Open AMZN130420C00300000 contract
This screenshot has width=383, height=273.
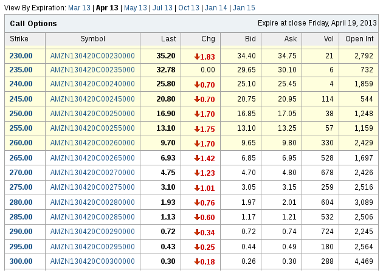[92, 261]
